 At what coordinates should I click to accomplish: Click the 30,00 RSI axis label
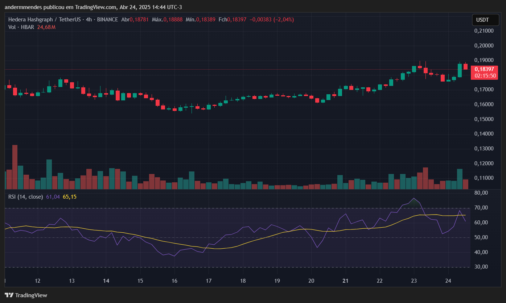click(481, 267)
